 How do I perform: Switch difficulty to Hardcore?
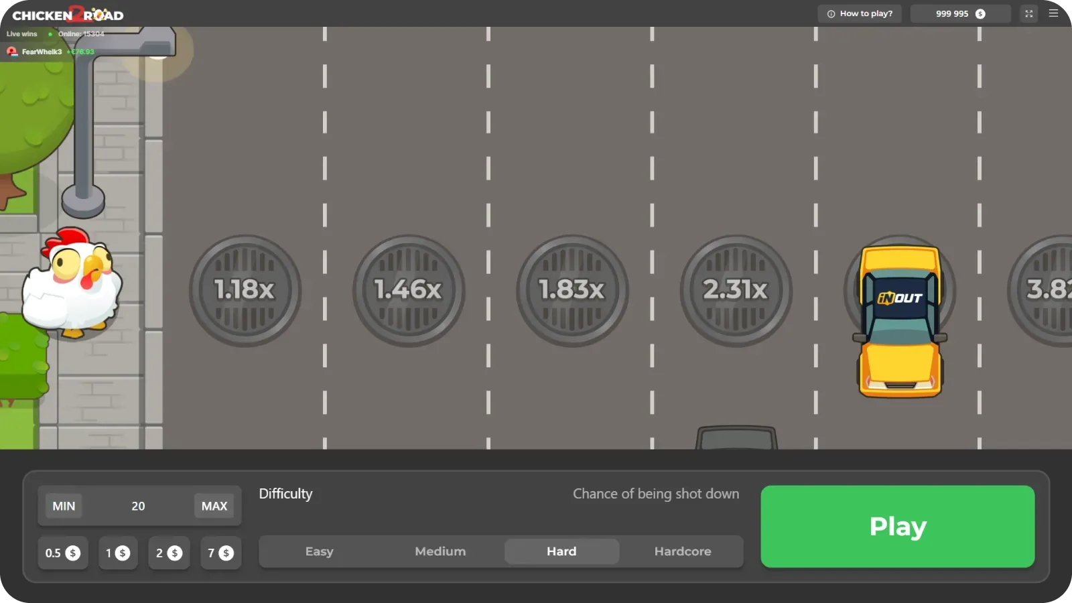pos(682,551)
